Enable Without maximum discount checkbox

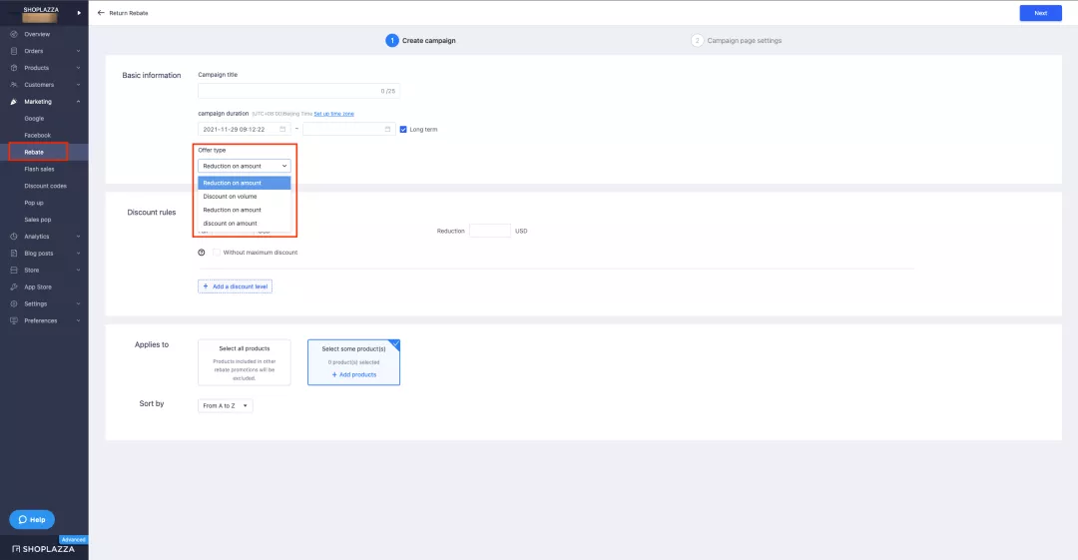(x=217, y=253)
